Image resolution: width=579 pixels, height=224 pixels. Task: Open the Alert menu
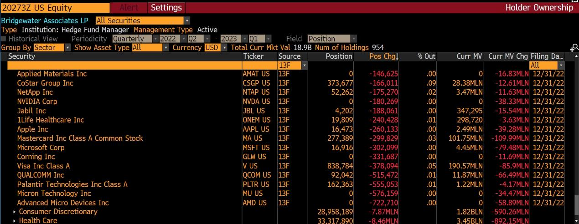tap(129, 7)
